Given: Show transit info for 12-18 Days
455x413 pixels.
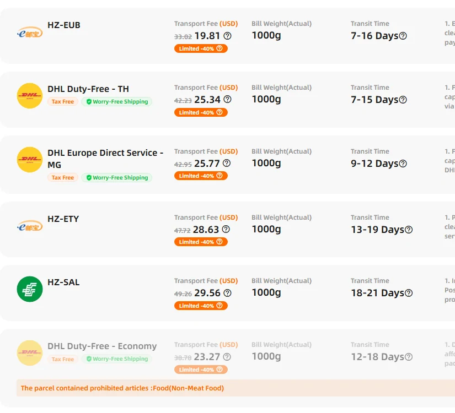Looking at the screenshot, I should click(x=409, y=357).
